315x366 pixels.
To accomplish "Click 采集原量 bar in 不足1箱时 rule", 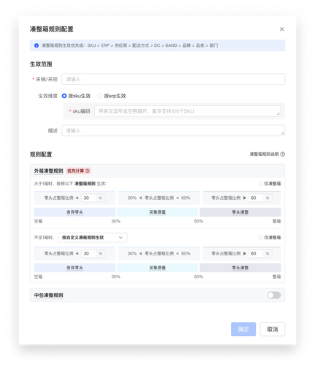I will coord(157,268).
